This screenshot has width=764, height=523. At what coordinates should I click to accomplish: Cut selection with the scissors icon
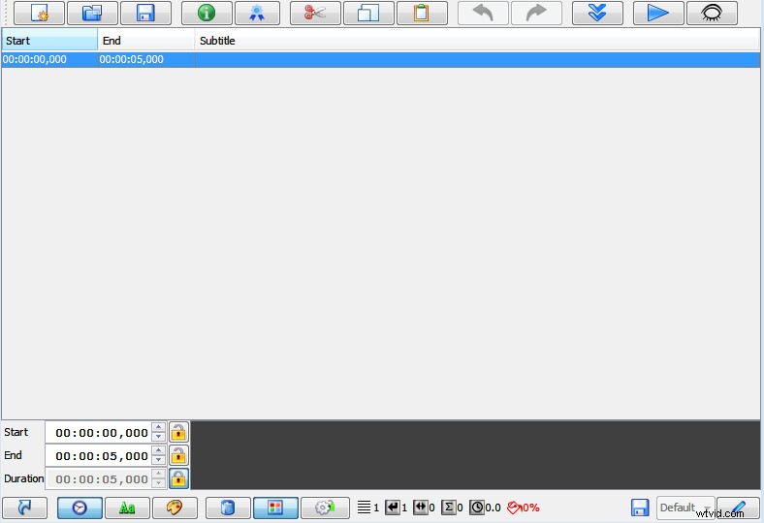[315, 14]
